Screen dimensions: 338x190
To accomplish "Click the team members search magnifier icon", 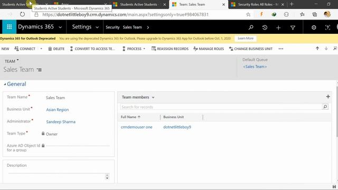I will click(x=325, y=107).
